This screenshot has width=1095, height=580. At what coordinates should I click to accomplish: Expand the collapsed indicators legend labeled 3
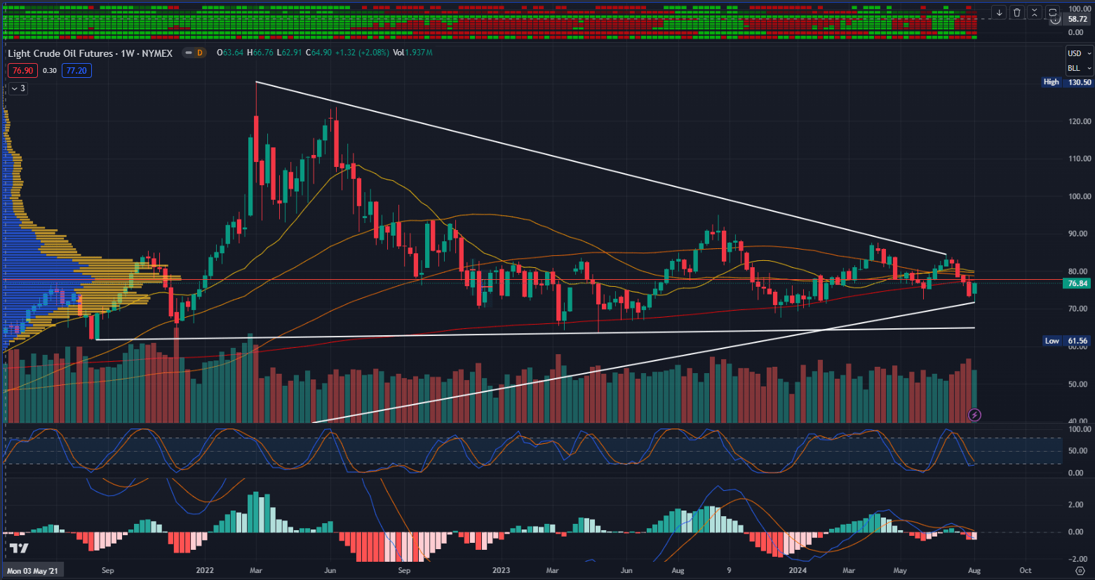tap(18, 88)
